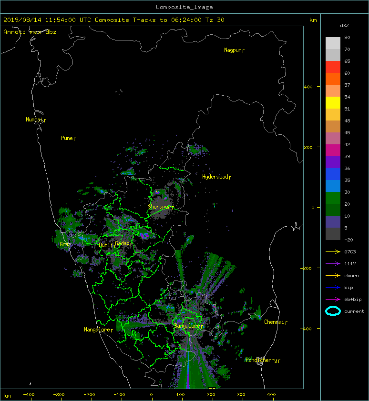Click the Composite_Image title text
The height and width of the screenshot is (401, 369).
tap(184, 7)
